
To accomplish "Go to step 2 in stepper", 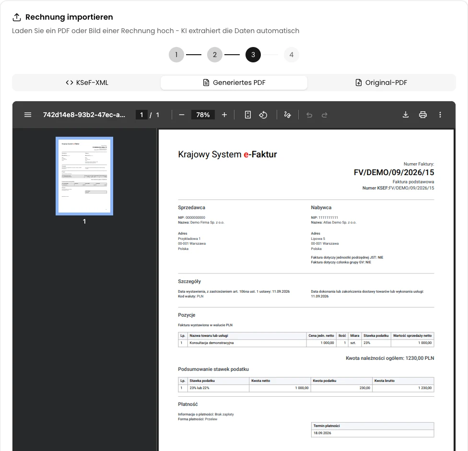I will click(215, 55).
